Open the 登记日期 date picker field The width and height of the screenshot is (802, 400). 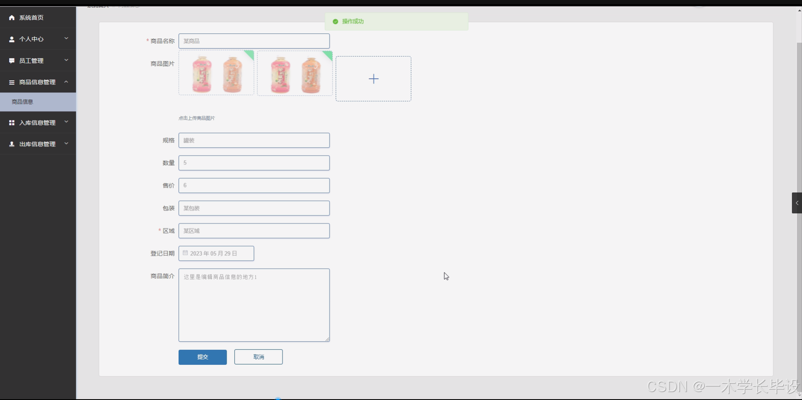pos(216,253)
